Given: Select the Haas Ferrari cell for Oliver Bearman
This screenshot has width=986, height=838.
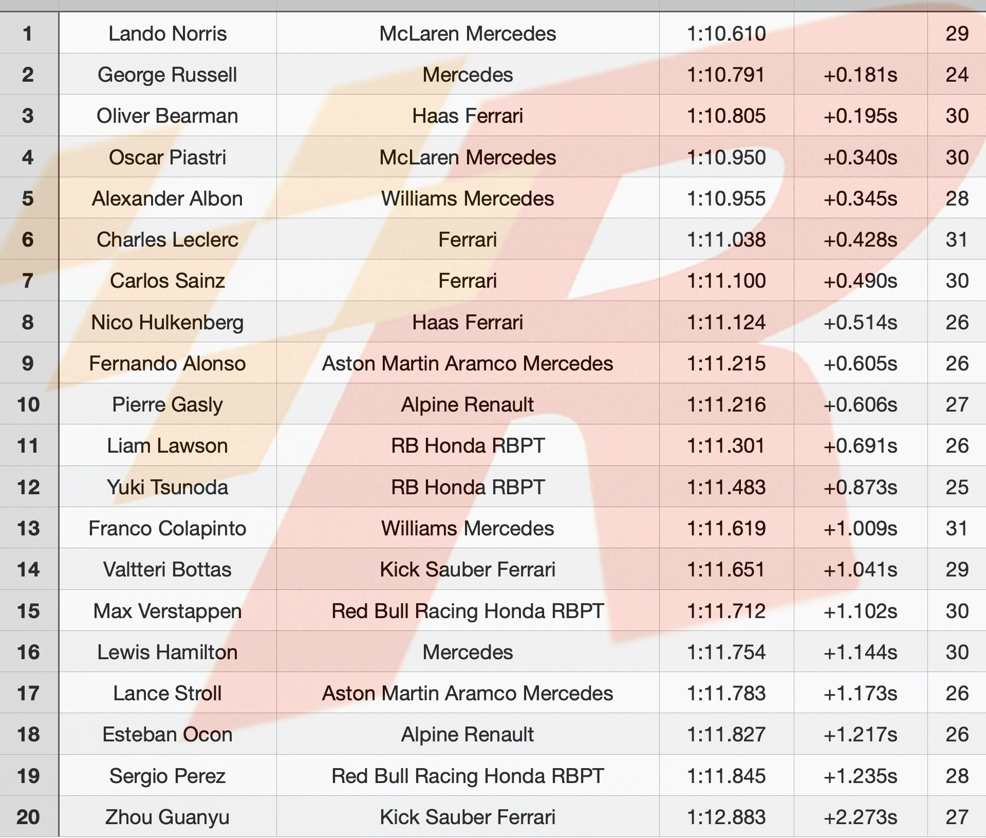Looking at the screenshot, I should tap(468, 116).
